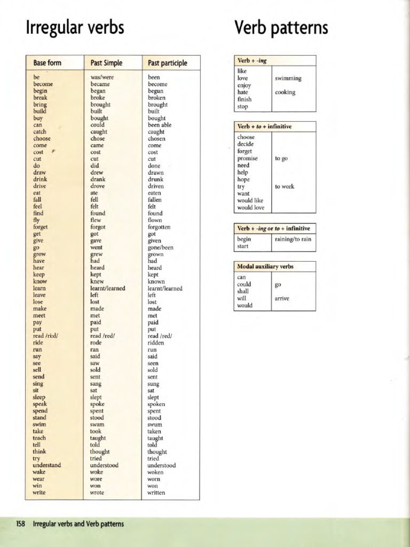
Task: Click the "Verb patterns" page heading
Action: click(x=281, y=28)
